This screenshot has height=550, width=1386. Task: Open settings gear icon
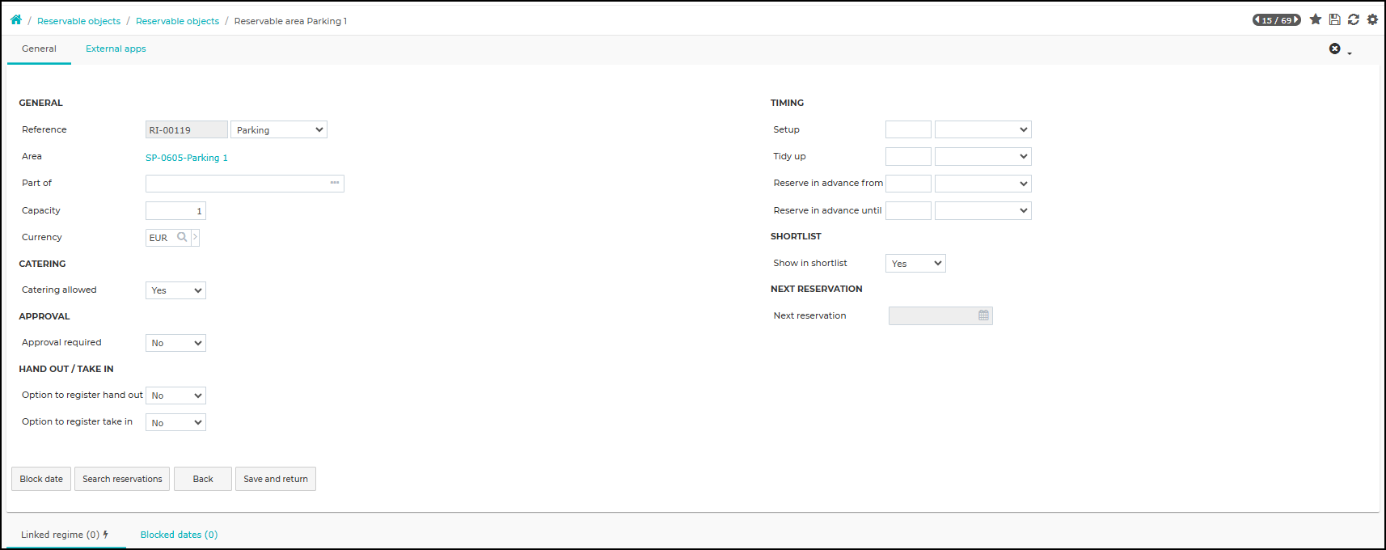coord(1372,19)
